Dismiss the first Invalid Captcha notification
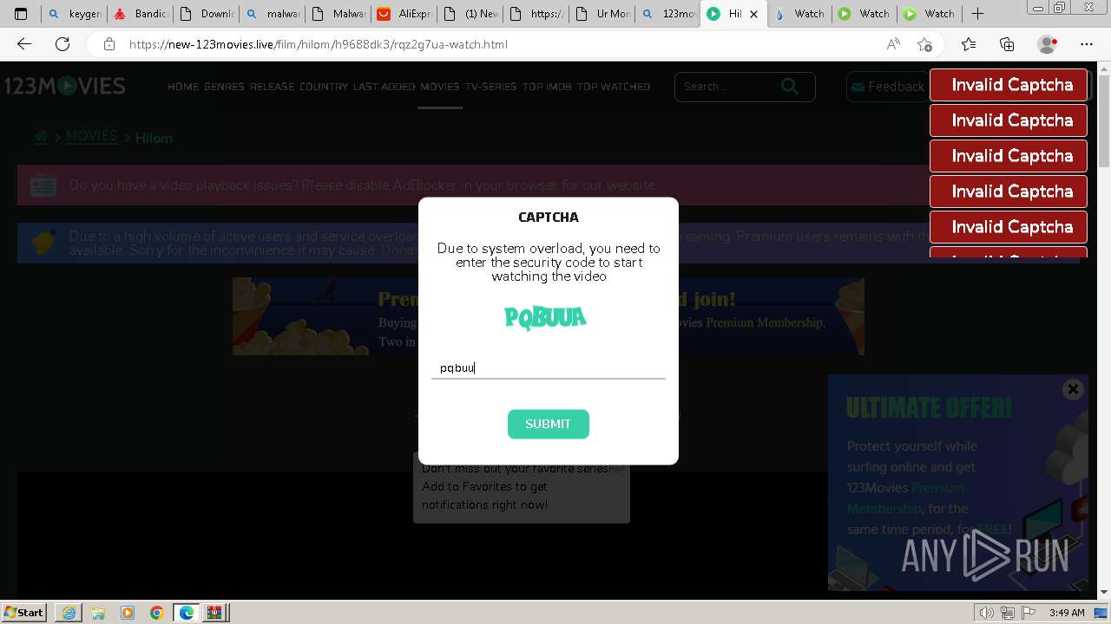Screen dimensions: 1111x624 pos(1009,85)
